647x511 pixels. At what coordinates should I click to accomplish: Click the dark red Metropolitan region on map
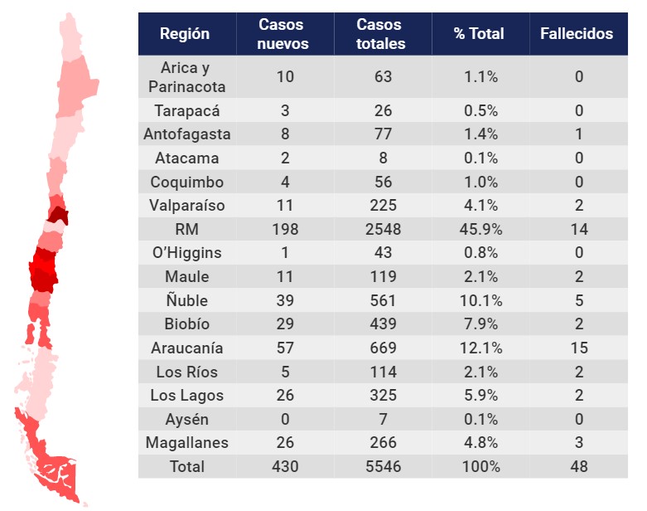point(58,215)
